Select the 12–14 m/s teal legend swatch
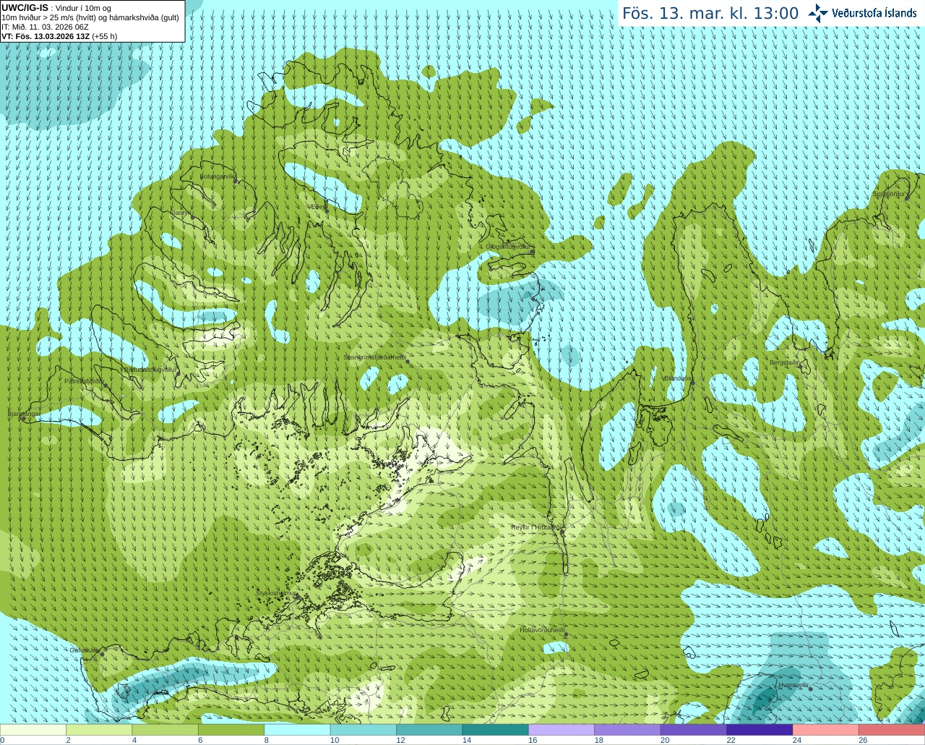The width and height of the screenshot is (925, 745). 429,730
